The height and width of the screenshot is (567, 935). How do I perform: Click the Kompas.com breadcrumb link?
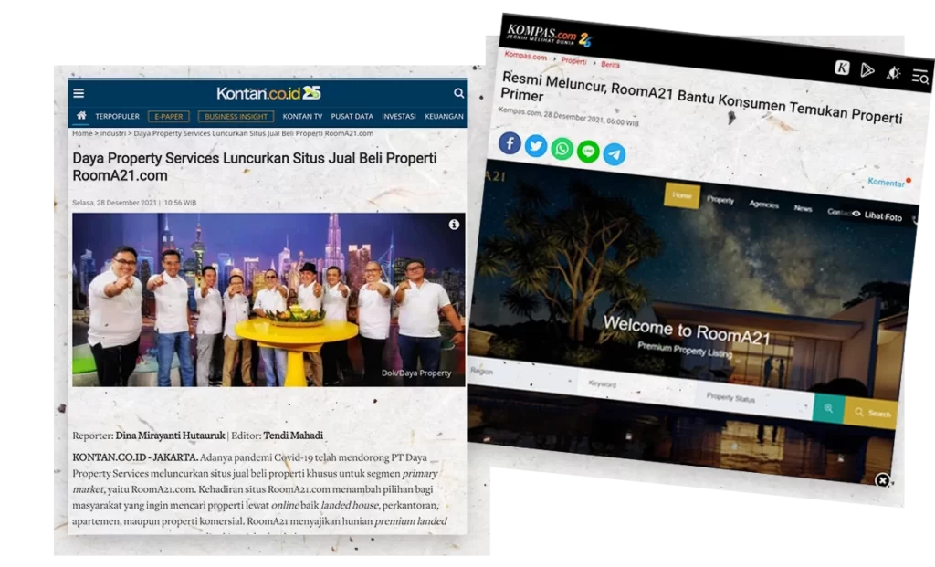tap(525, 56)
